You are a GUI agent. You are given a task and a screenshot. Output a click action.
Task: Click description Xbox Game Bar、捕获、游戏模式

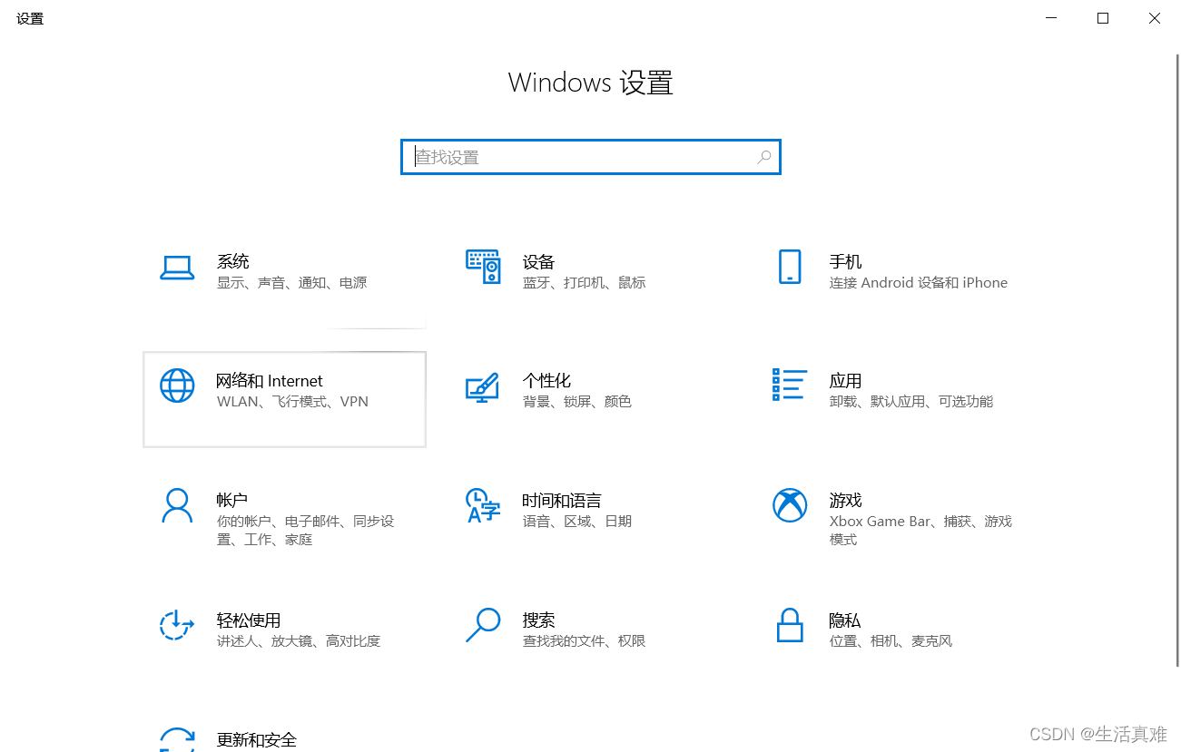[920, 530]
